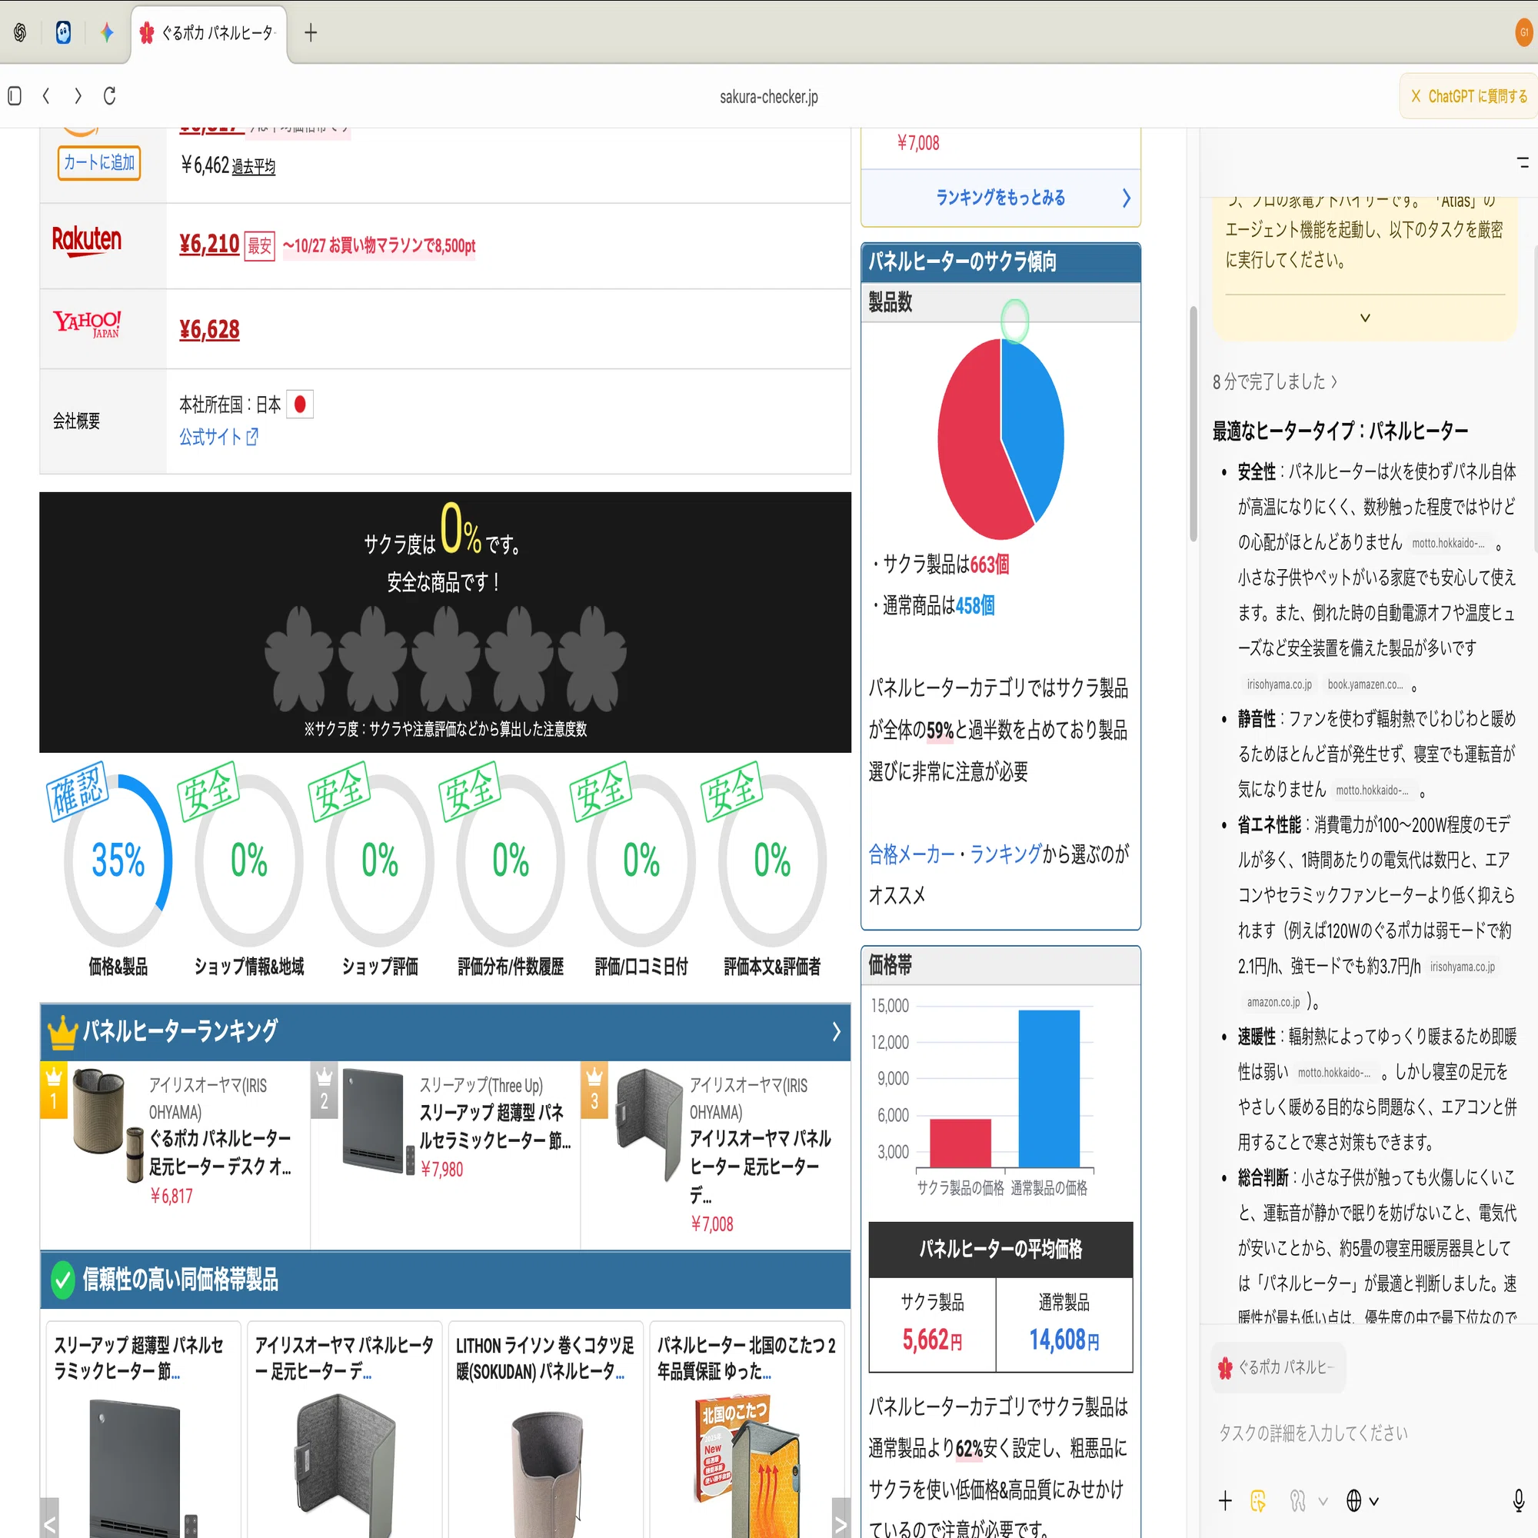Viewport: 1538px width, 1538px height.
Task: Click the ChatGPT に質問する button
Action: coord(1469,96)
